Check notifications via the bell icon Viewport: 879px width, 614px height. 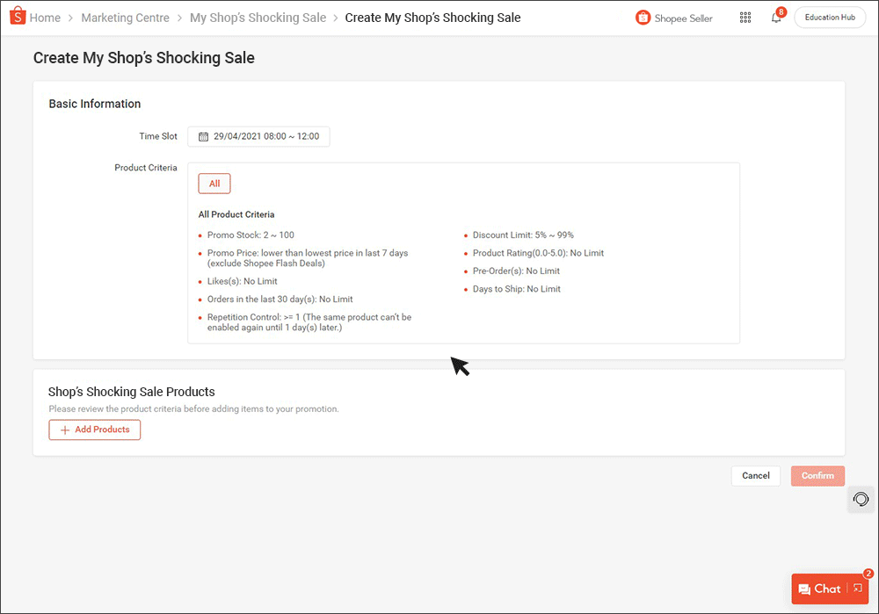click(775, 18)
